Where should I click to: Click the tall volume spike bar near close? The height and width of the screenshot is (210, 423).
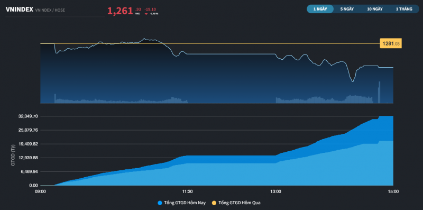point(379,92)
